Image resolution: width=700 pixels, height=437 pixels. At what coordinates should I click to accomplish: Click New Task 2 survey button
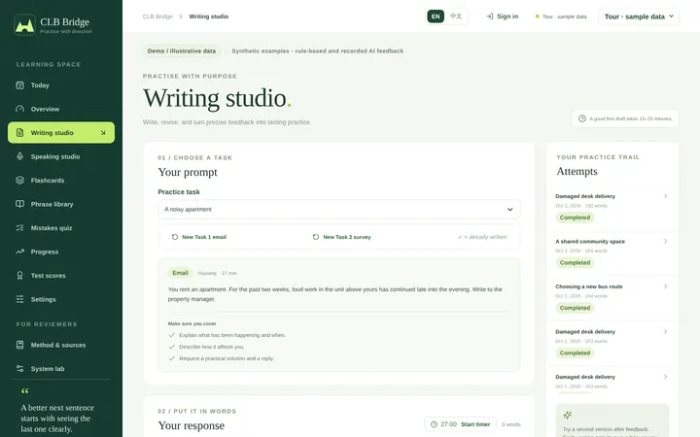(342, 237)
